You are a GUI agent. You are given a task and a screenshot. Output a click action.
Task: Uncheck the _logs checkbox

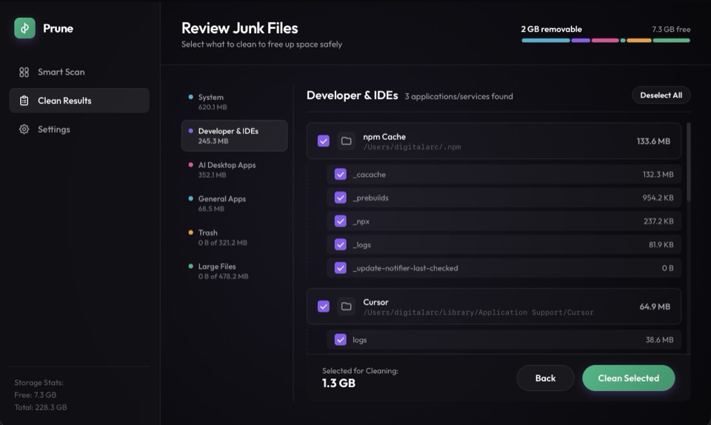[x=341, y=244]
